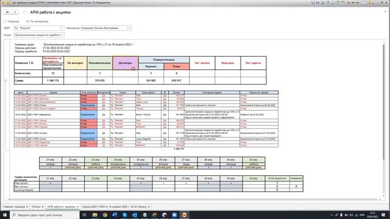Click the Отказ red header cell
This screenshot has height=219, width=390.
pos(176,66)
